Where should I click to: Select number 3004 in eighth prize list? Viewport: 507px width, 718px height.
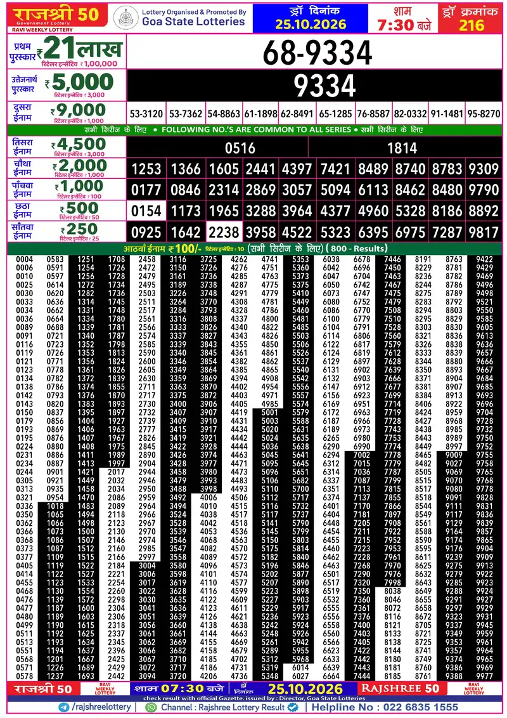click(x=147, y=566)
